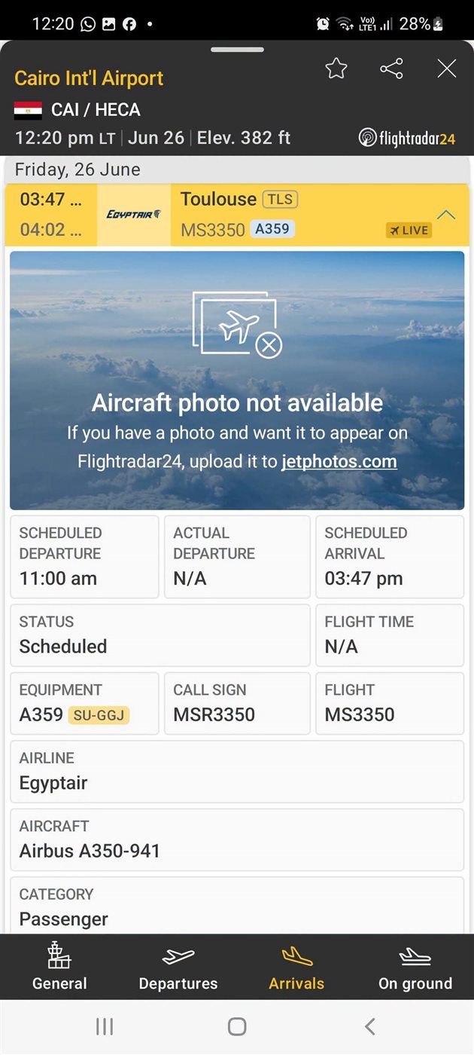The width and height of the screenshot is (474, 1055).
Task: Follow the jetphotos.com link
Action: [339, 461]
